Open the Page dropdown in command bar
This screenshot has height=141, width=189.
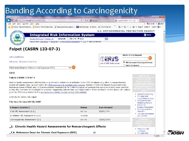pyautogui.click(x=140, y=27)
